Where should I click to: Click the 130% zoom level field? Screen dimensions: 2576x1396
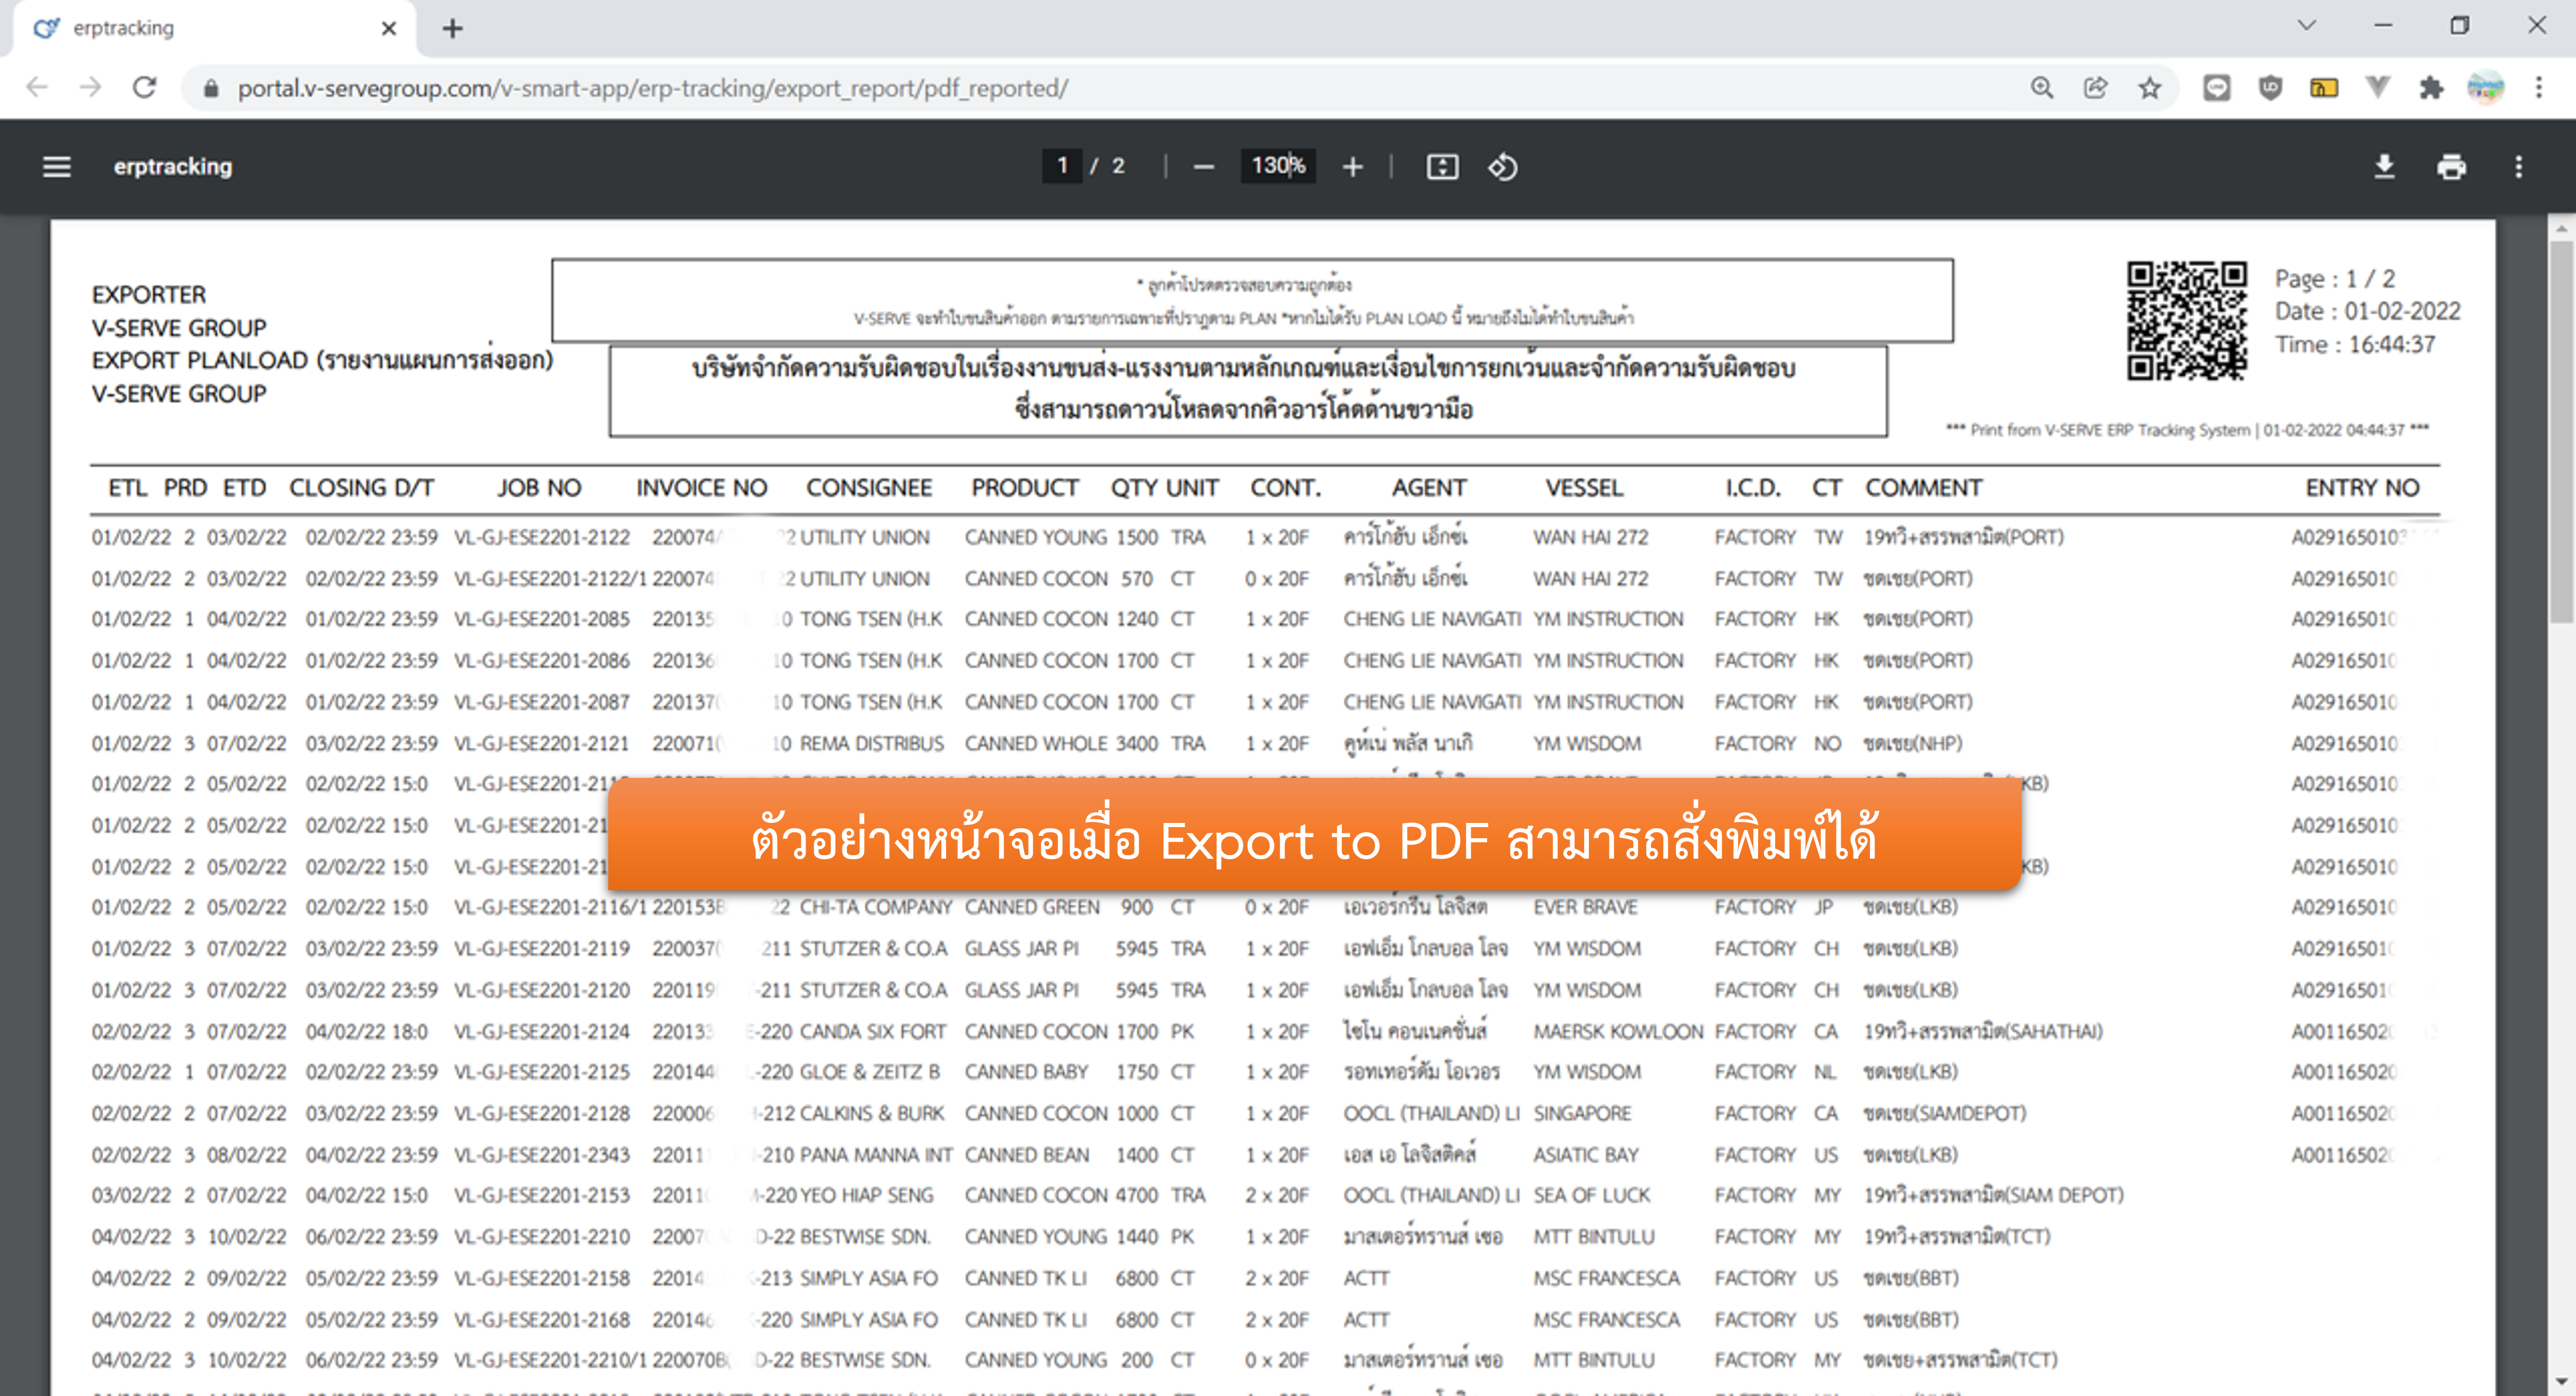point(1277,166)
